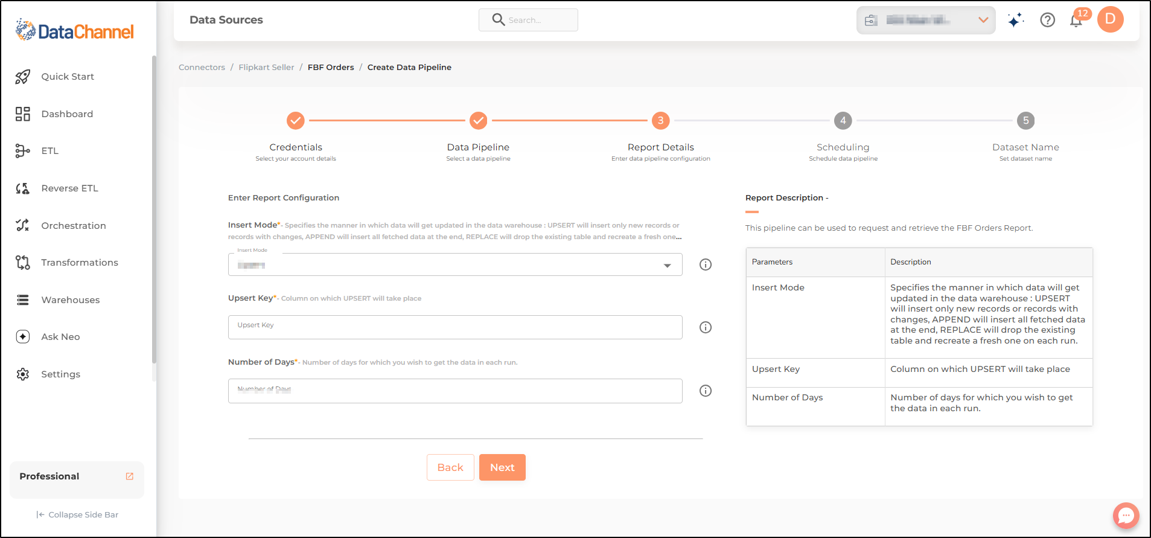
Task: Go to Credentials step checkmark
Action: (296, 121)
